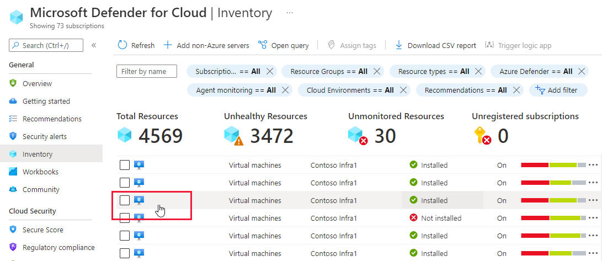Click the Refresh icon in toolbar

coord(122,45)
